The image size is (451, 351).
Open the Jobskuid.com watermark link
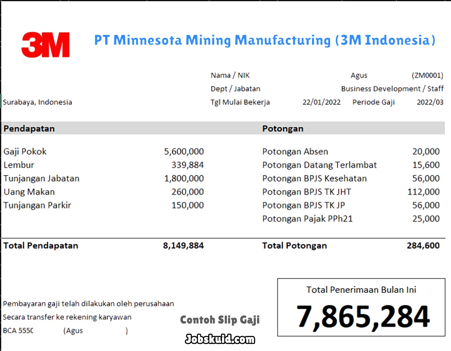click(x=220, y=339)
